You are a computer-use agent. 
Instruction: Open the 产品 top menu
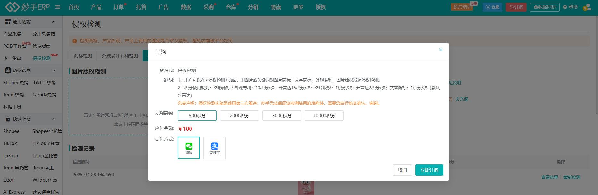pos(96,7)
